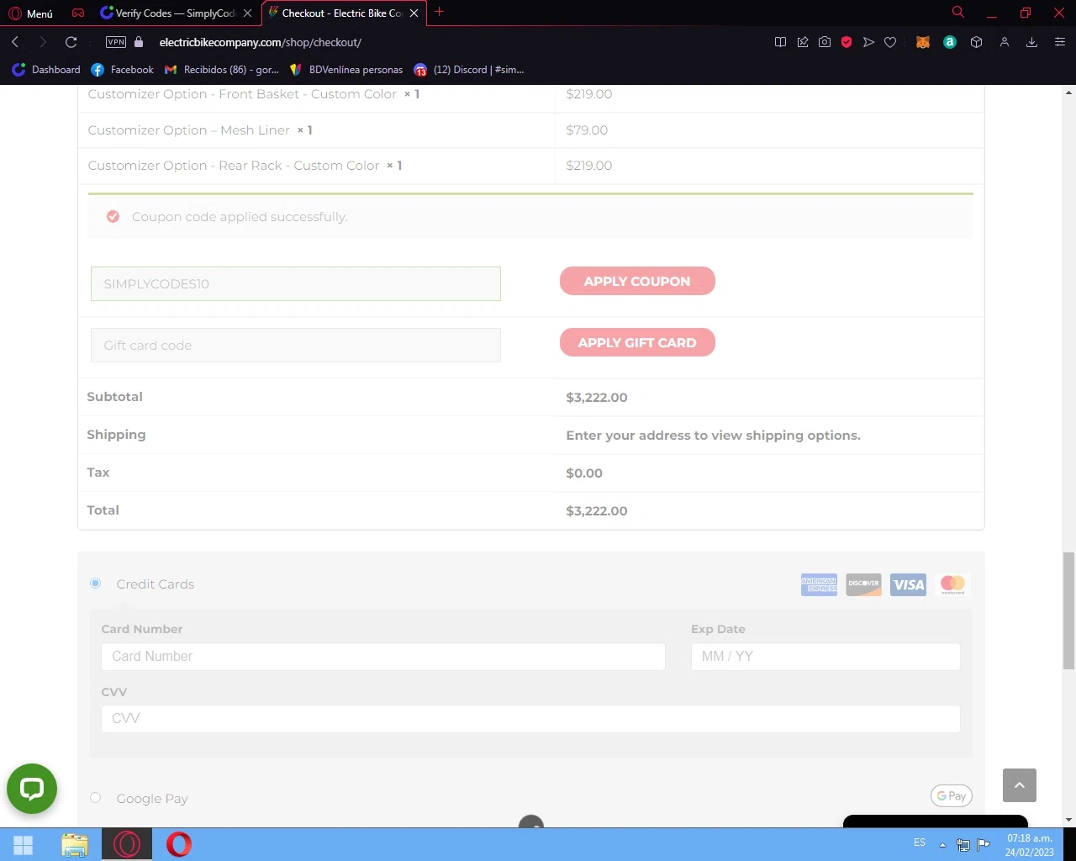Go back to the previous page
The image size is (1076, 861).
pos(15,42)
